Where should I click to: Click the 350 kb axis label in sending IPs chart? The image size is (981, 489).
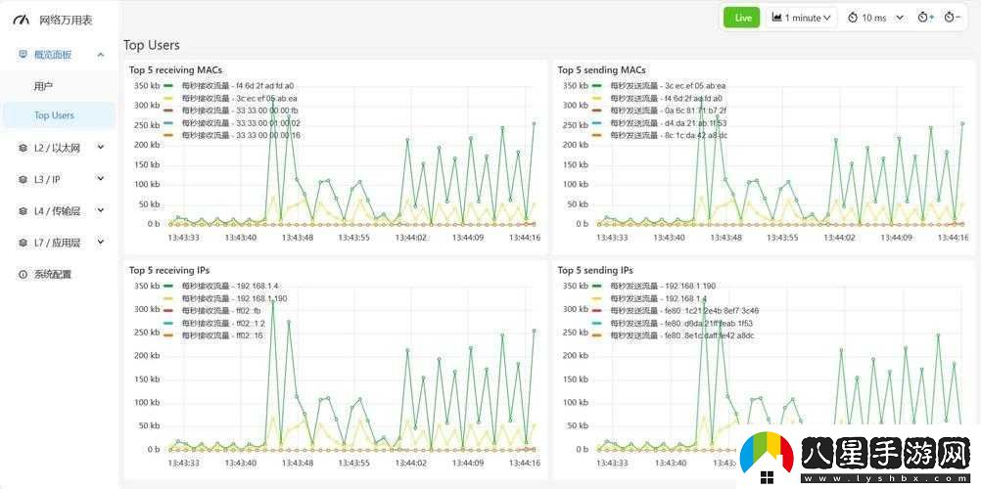tap(575, 286)
